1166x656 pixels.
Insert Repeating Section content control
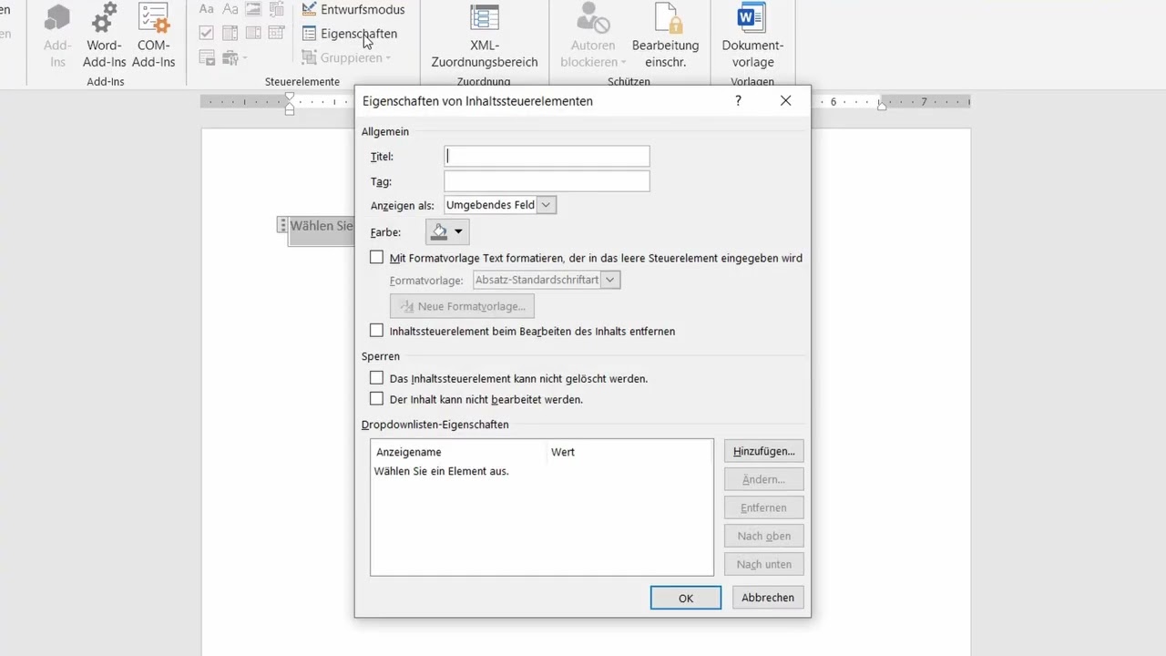207,57
